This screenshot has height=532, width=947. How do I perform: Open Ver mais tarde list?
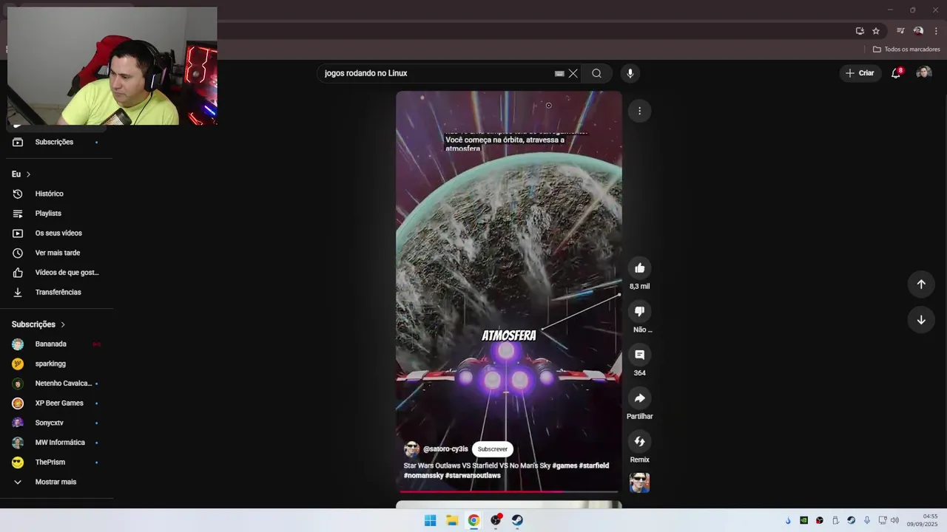tap(56, 253)
